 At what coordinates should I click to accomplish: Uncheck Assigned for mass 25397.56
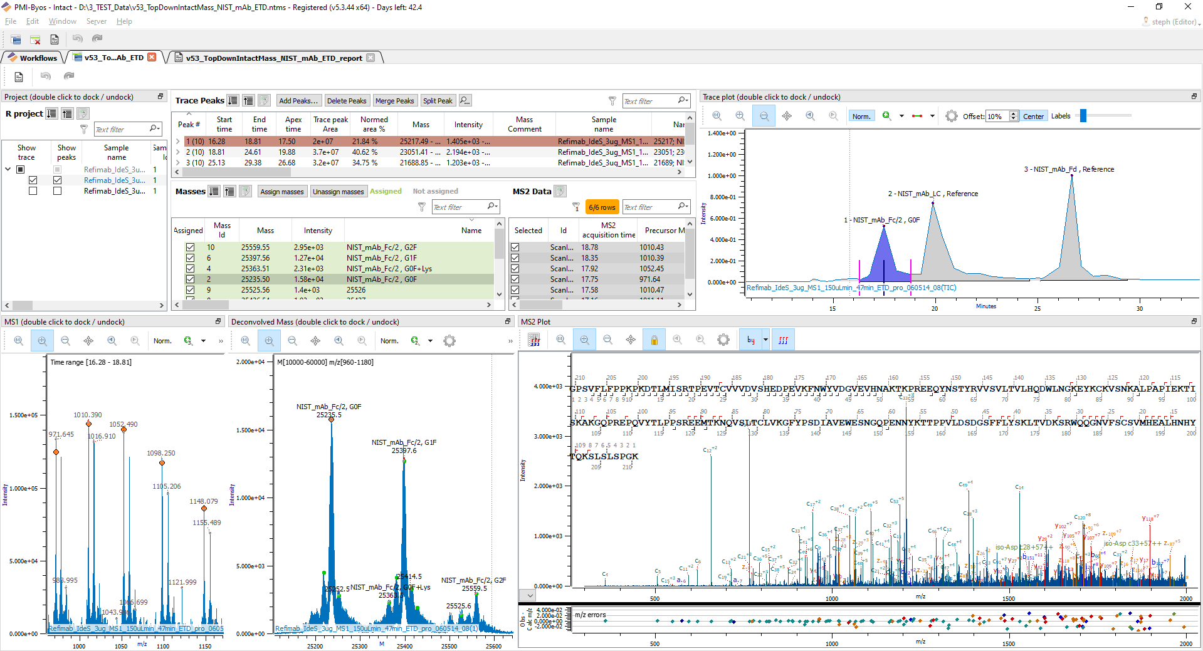pos(190,258)
